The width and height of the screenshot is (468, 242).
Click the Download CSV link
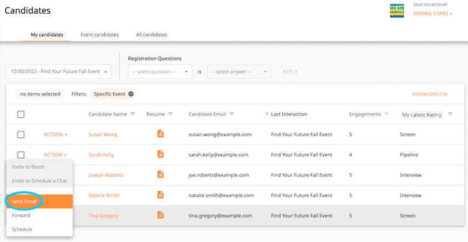(x=430, y=94)
